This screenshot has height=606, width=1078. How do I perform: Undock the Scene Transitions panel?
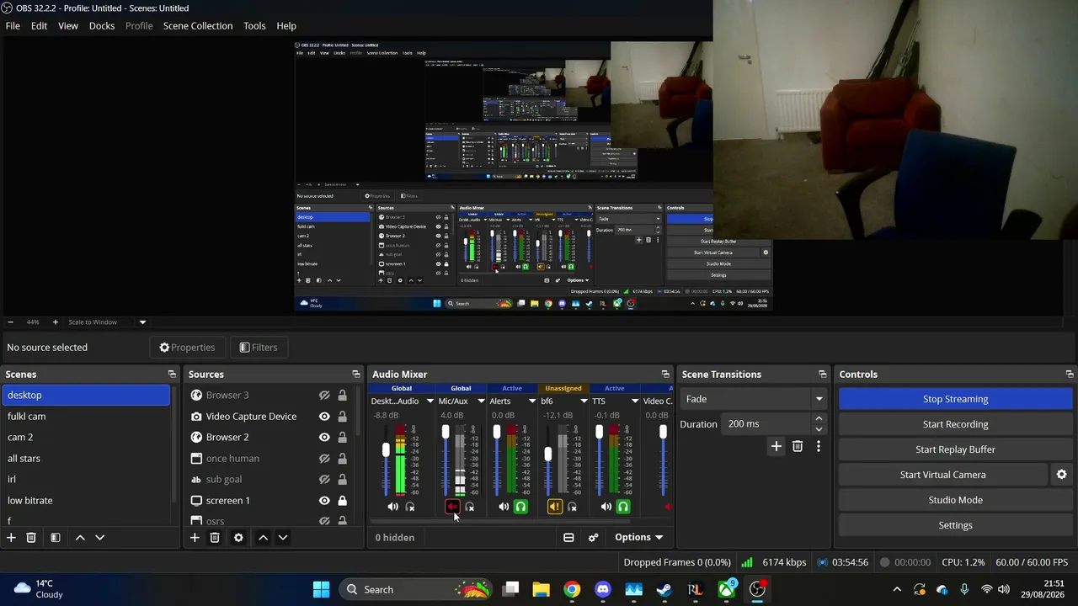823,375
